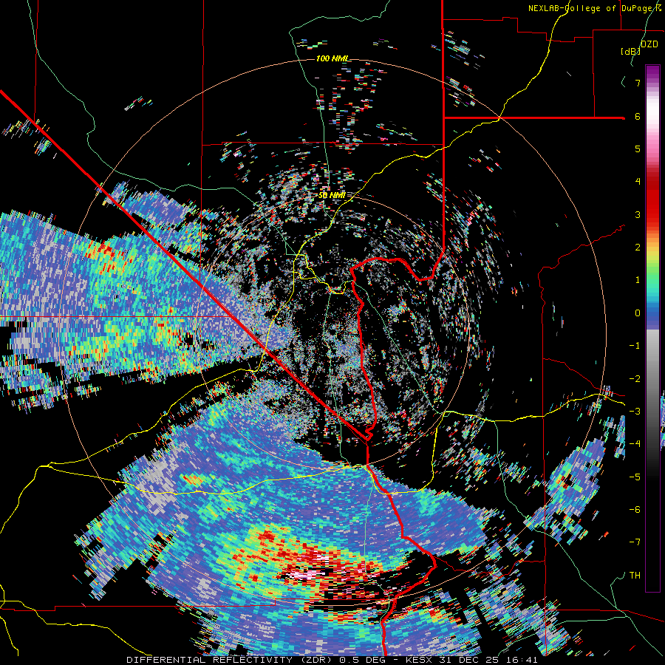Click the "-4" value on the dB scale
The width and height of the screenshot is (665, 665).
(635, 444)
